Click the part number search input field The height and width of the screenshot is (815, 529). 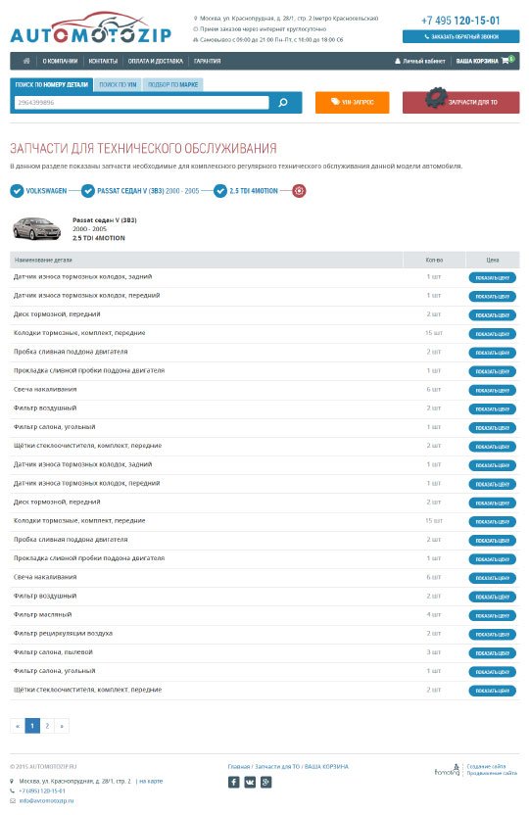click(141, 103)
